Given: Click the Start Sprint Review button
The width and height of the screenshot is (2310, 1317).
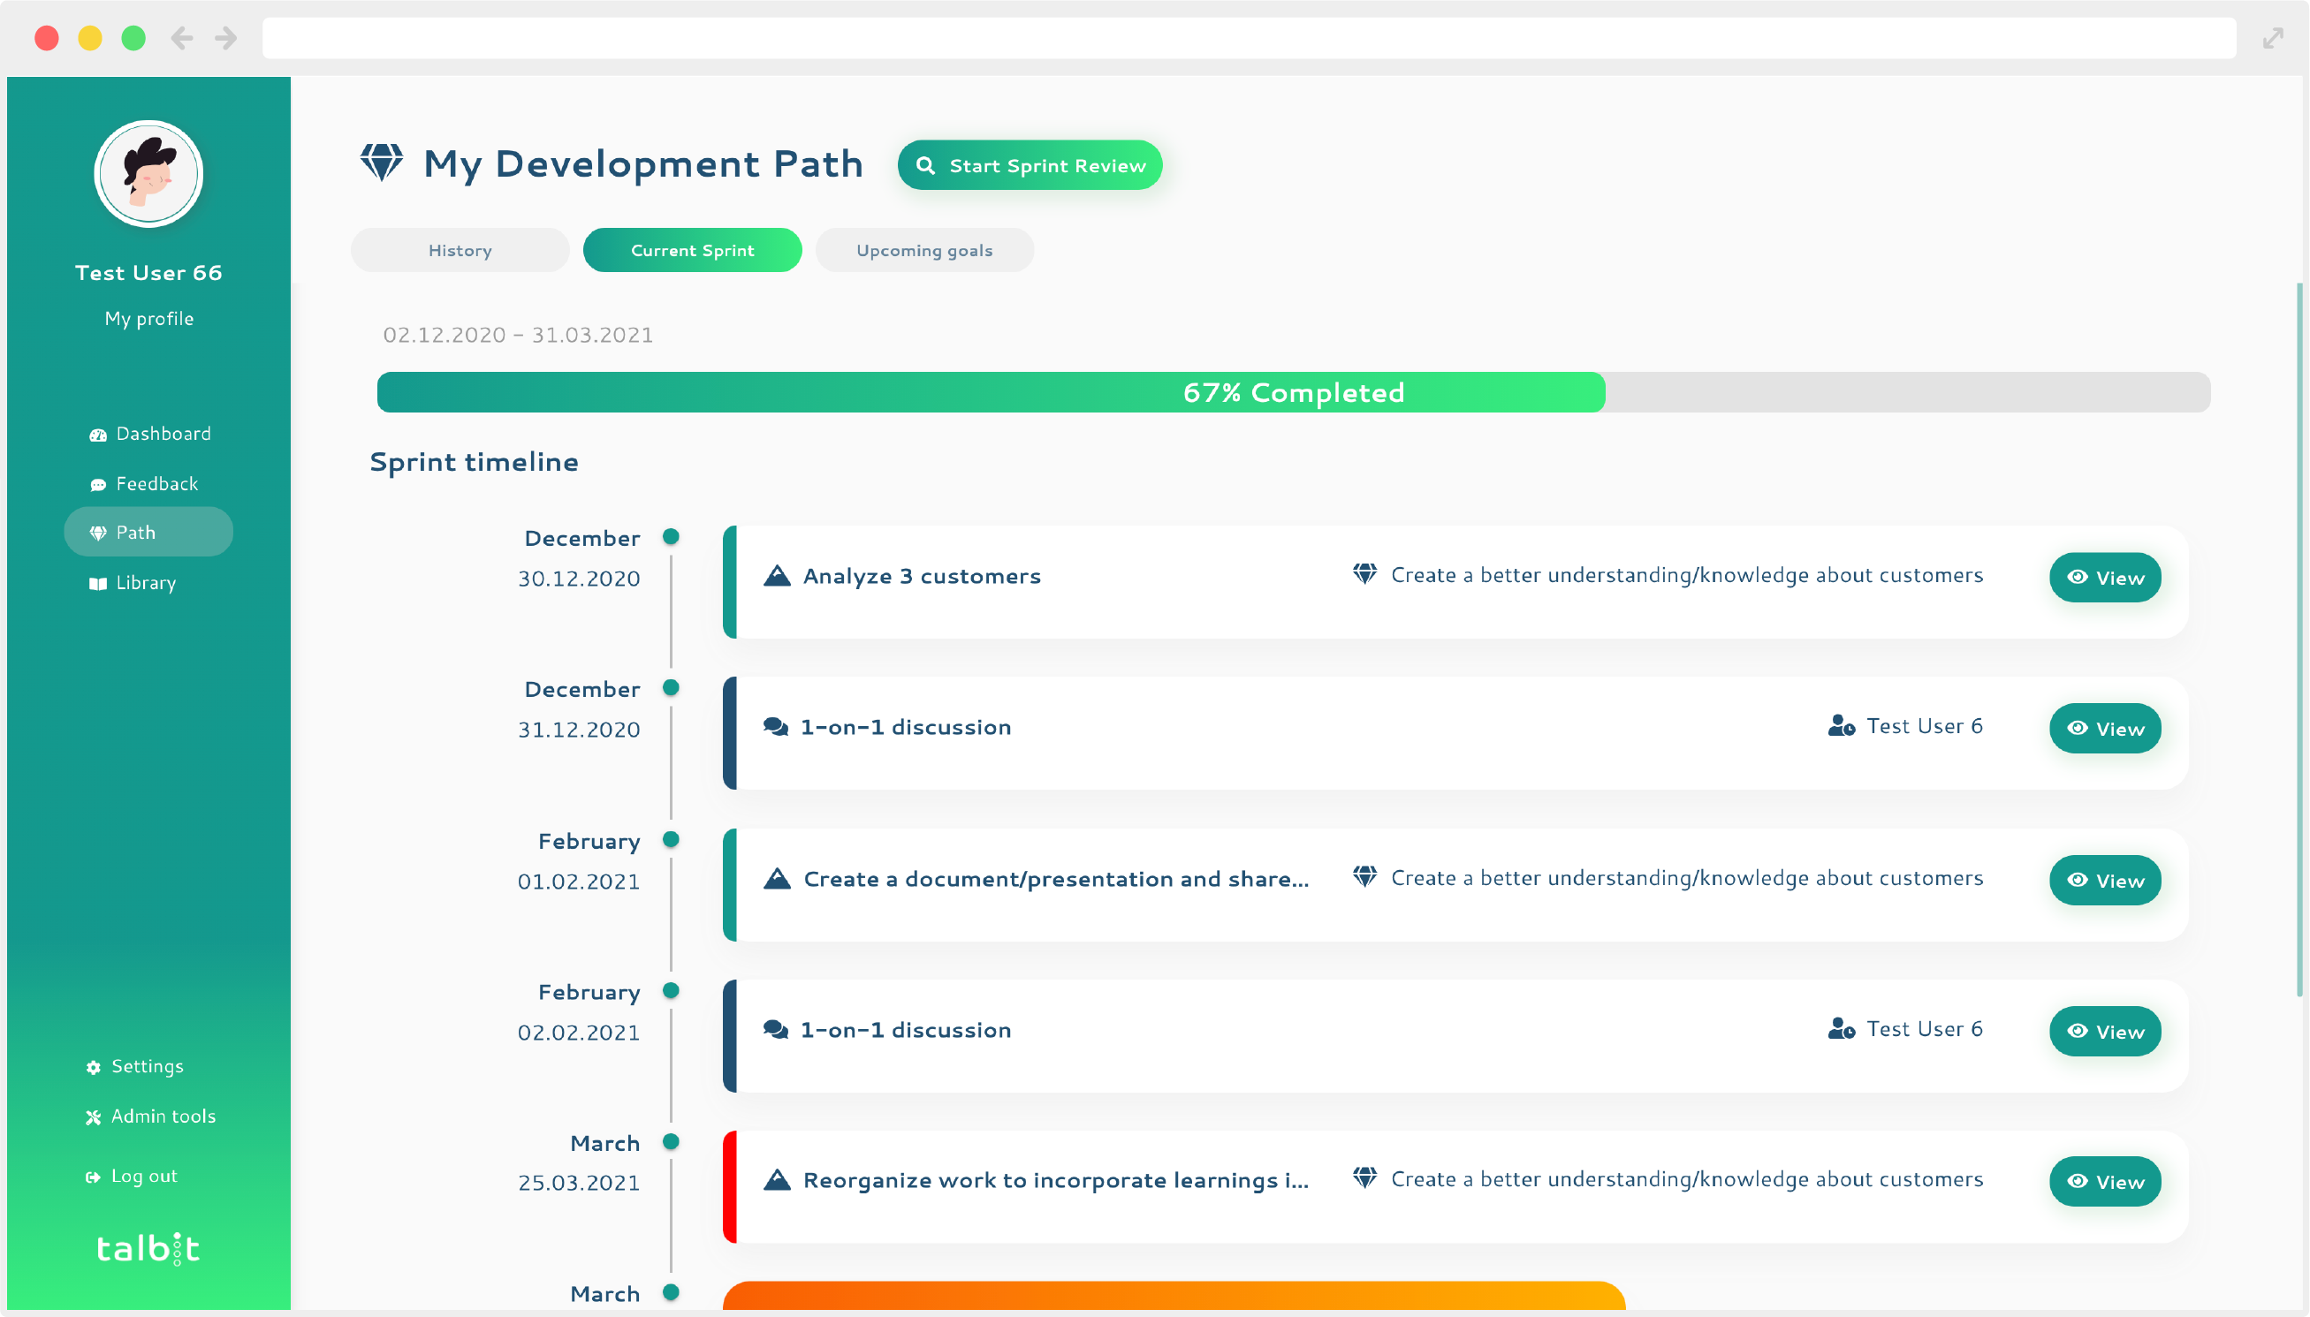Looking at the screenshot, I should 1029,165.
